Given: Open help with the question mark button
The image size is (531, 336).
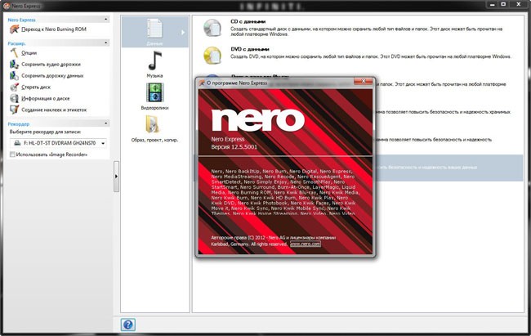Looking at the screenshot, I should pos(128,325).
